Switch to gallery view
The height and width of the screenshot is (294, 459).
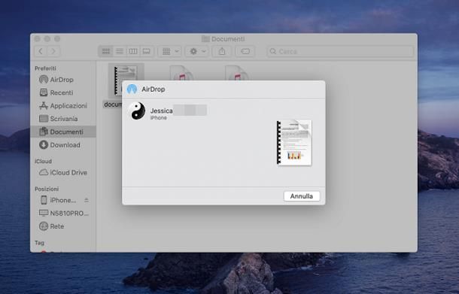[x=147, y=51]
